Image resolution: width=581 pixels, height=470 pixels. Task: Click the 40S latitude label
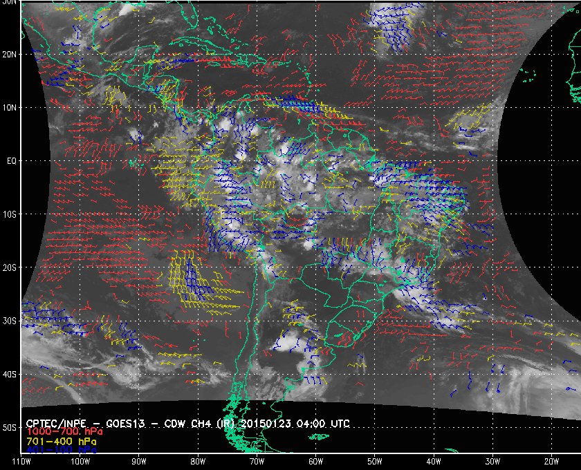[9, 374]
